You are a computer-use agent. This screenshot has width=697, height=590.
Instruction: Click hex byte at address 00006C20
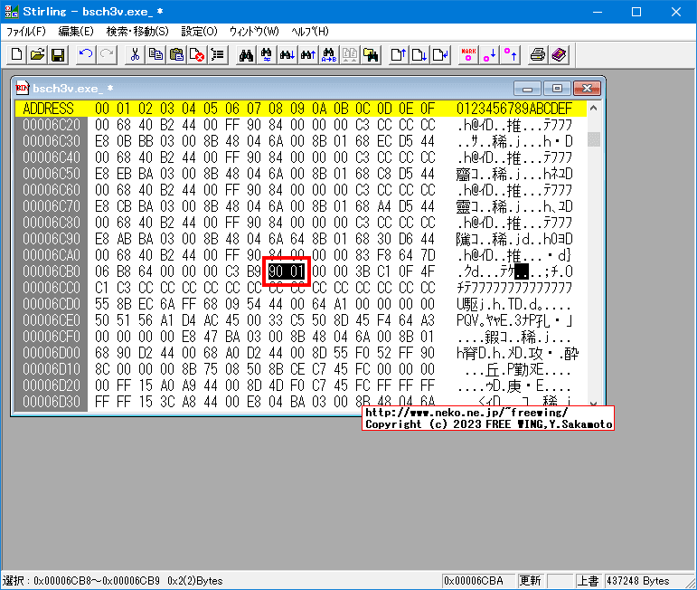click(x=102, y=125)
